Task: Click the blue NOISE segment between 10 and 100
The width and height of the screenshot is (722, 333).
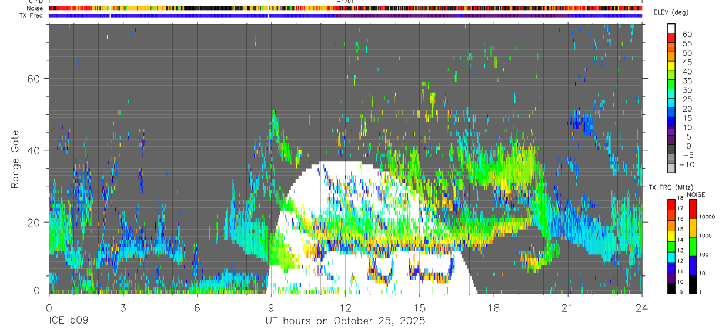Action: [x=693, y=265]
